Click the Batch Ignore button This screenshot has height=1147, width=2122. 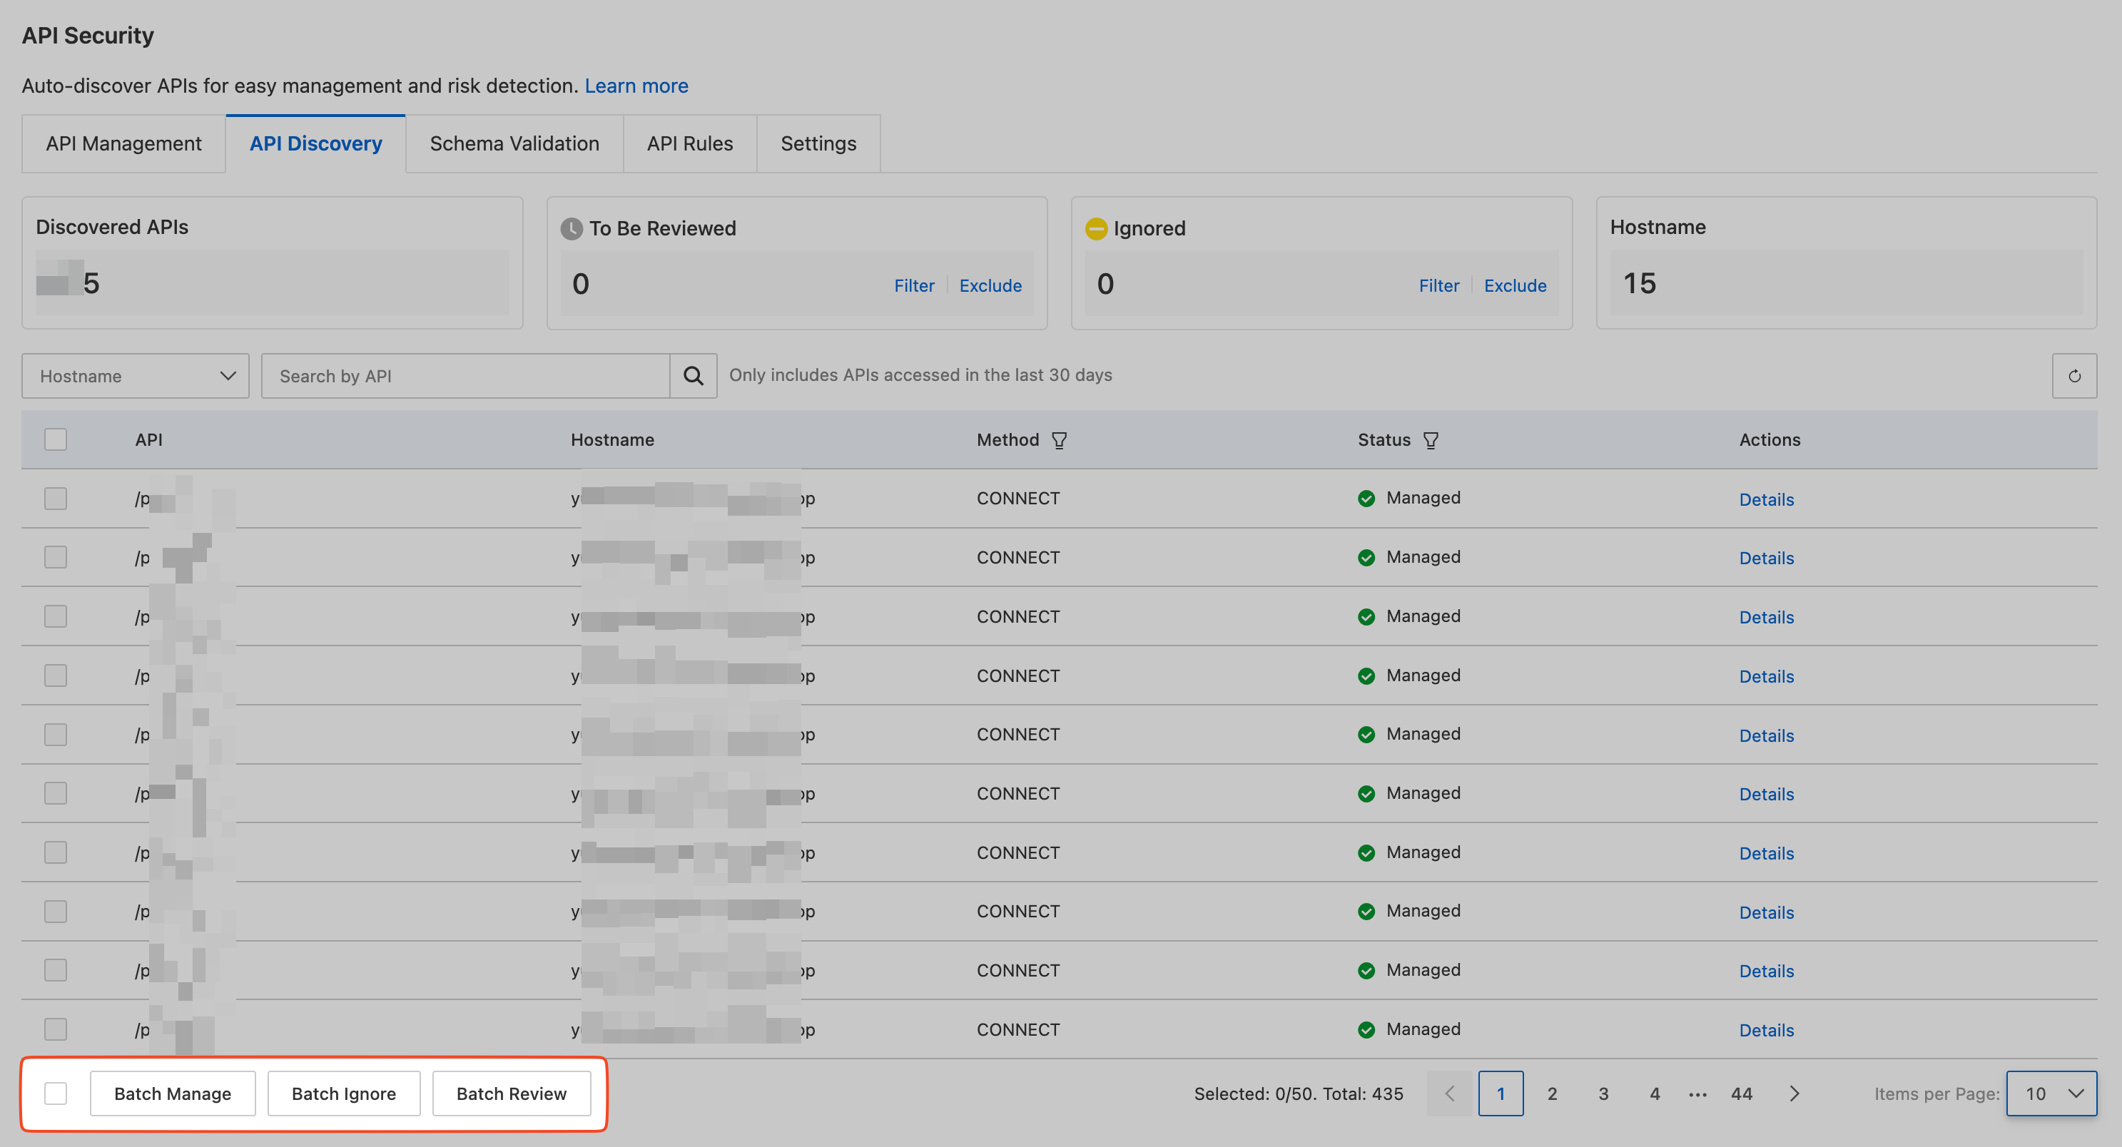click(343, 1094)
